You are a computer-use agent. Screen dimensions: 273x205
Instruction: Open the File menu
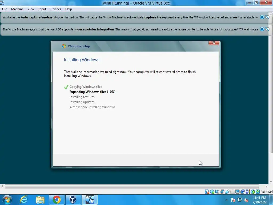tap(5, 9)
